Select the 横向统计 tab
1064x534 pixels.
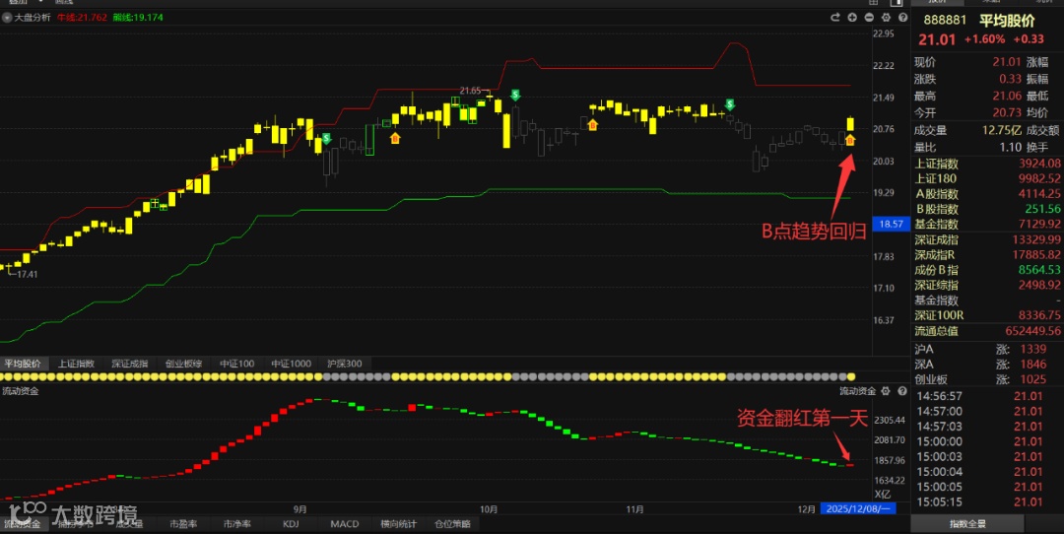click(398, 524)
